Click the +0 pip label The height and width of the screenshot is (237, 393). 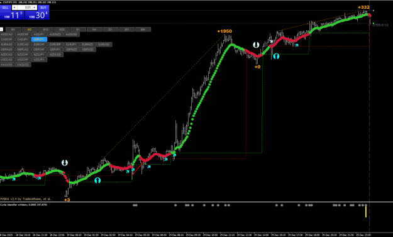(x=257, y=67)
